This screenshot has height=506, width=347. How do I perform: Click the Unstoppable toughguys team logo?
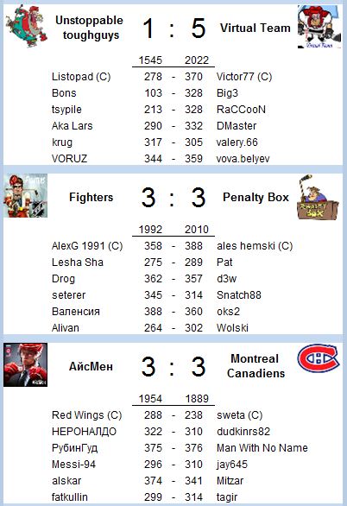[26, 27]
